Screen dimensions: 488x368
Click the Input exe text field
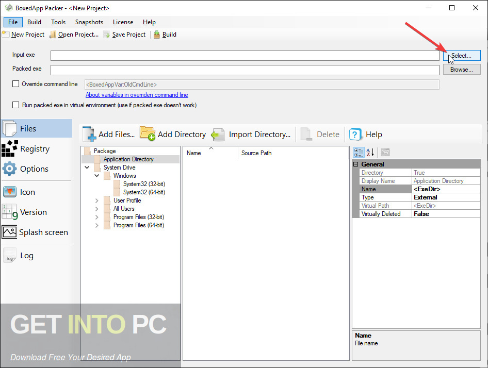coord(245,56)
